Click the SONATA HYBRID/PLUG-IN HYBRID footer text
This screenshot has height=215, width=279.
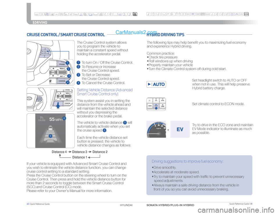170,205
